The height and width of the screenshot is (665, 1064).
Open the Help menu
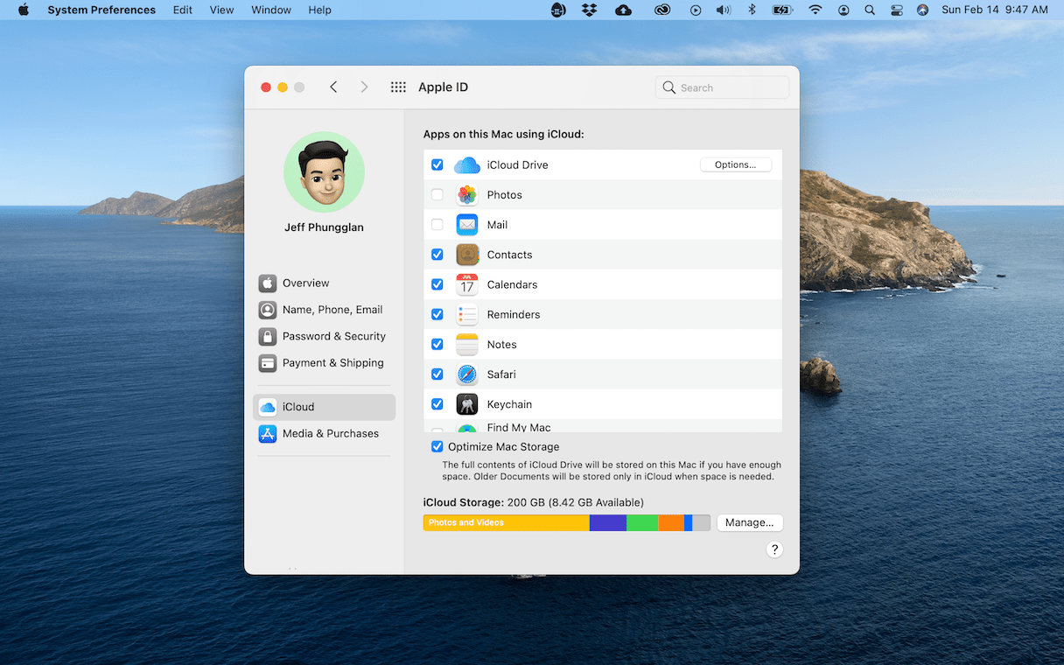(x=320, y=10)
